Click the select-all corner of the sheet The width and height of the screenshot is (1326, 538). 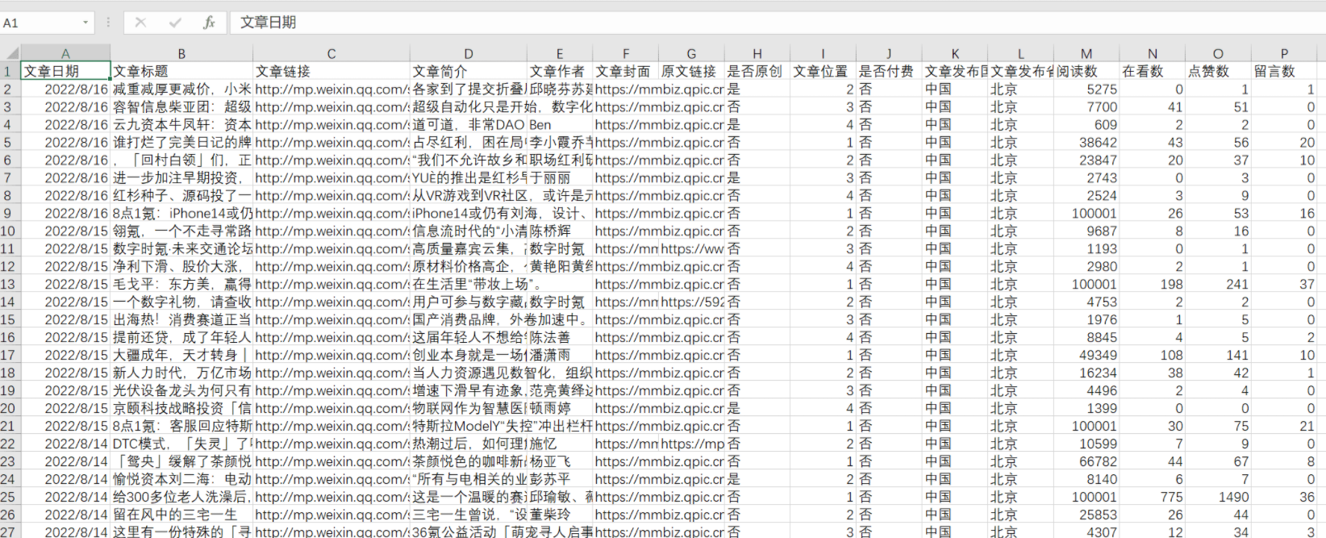click(x=10, y=53)
